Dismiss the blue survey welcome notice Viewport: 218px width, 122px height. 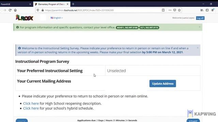[198, 48]
